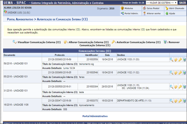187x124 pixels.
Task: Click destination UNIDADE 1102 (11.02)
Action: click(x=128, y=73)
